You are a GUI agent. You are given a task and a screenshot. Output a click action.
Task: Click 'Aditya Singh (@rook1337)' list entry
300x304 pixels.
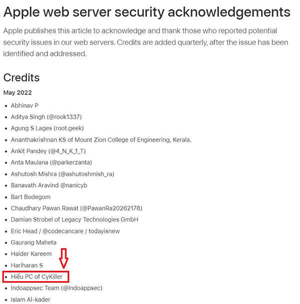[46, 117]
